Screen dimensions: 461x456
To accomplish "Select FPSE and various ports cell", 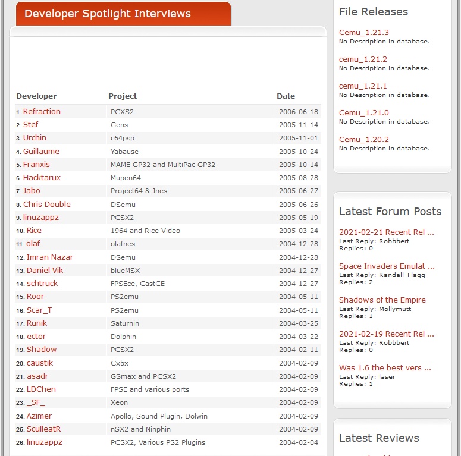I will click(190, 389).
